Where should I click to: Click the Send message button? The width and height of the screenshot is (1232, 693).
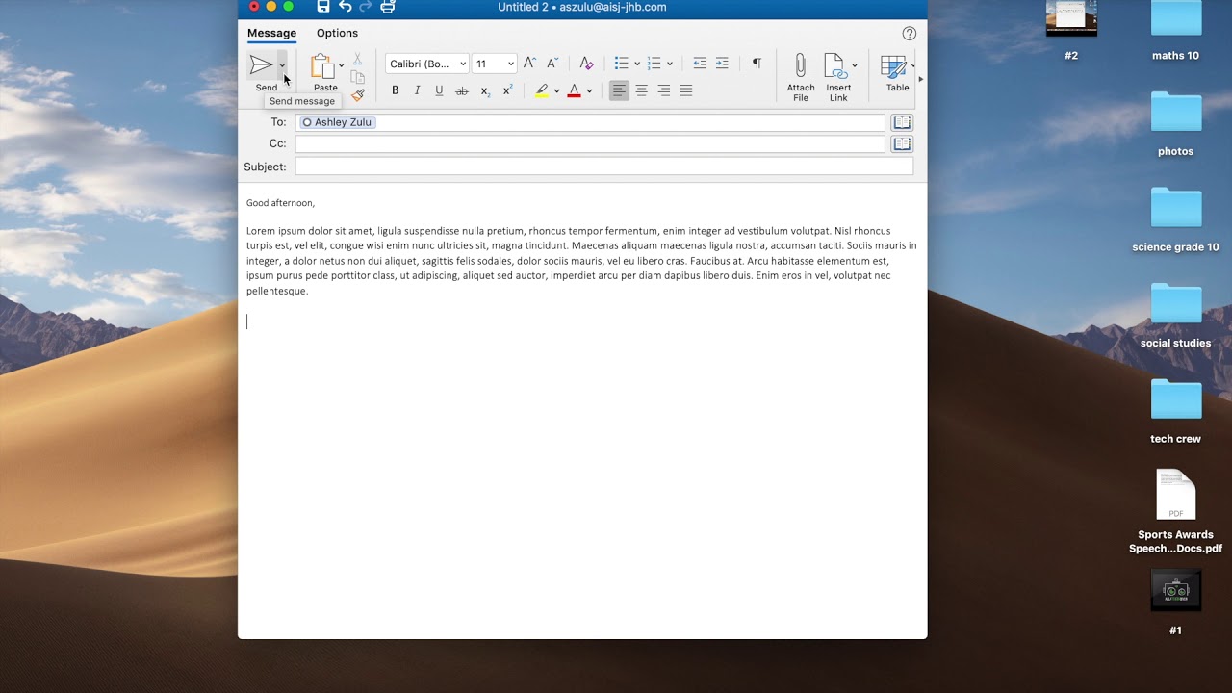[x=261, y=65]
